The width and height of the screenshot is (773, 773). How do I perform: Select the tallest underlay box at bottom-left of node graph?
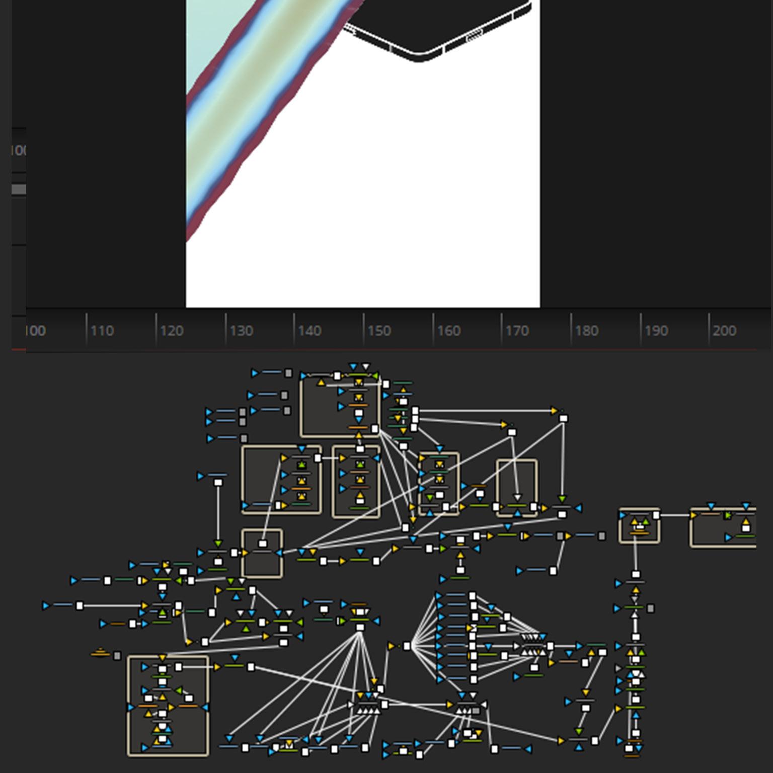pyautogui.click(x=168, y=706)
